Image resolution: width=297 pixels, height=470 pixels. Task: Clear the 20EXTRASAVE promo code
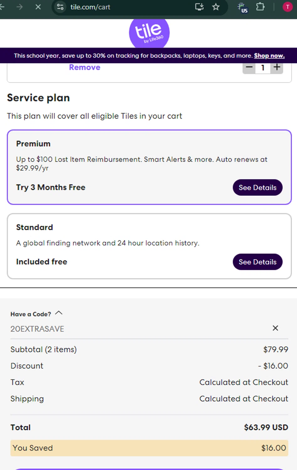(x=275, y=328)
